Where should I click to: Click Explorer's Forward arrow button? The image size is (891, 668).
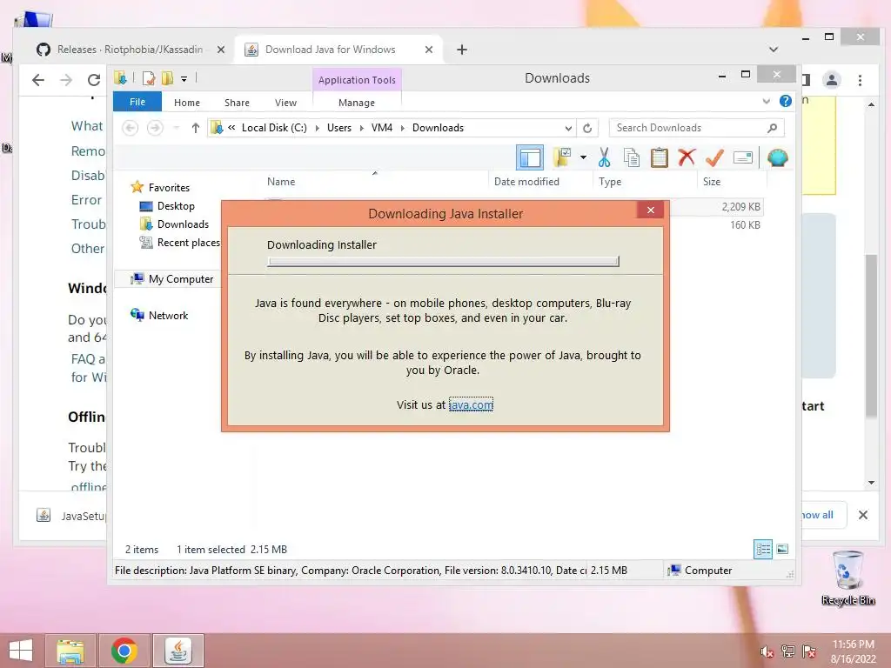coord(155,128)
